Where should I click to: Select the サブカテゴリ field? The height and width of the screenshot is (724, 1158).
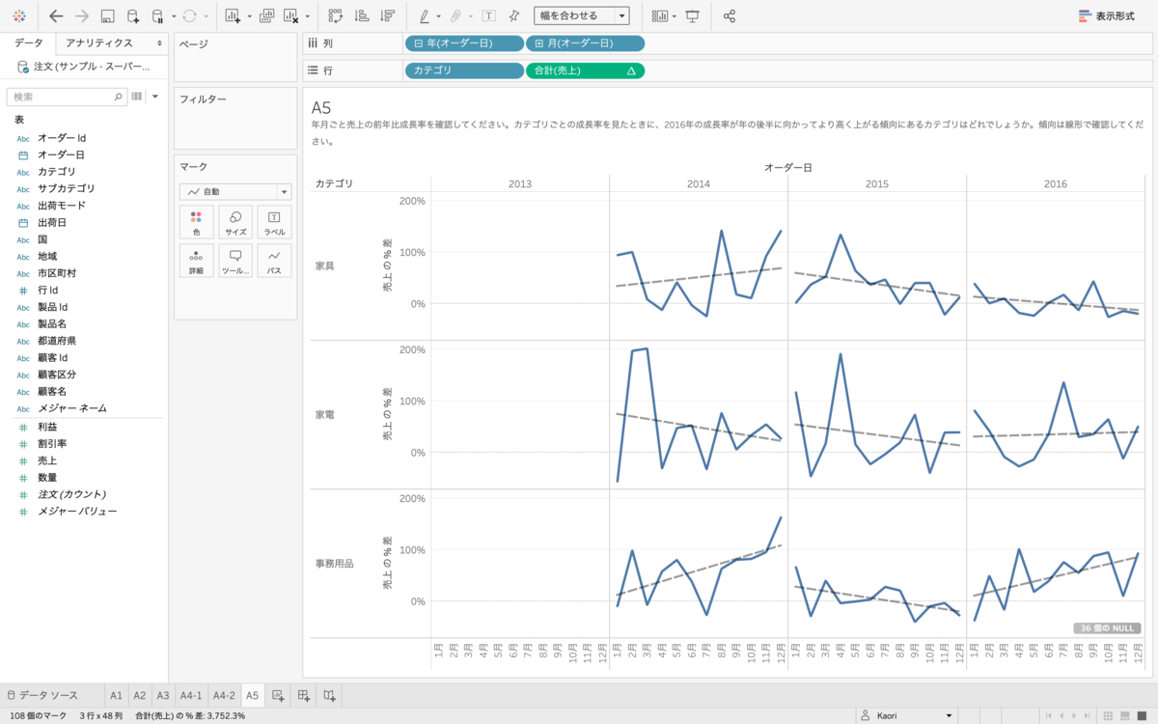67,188
